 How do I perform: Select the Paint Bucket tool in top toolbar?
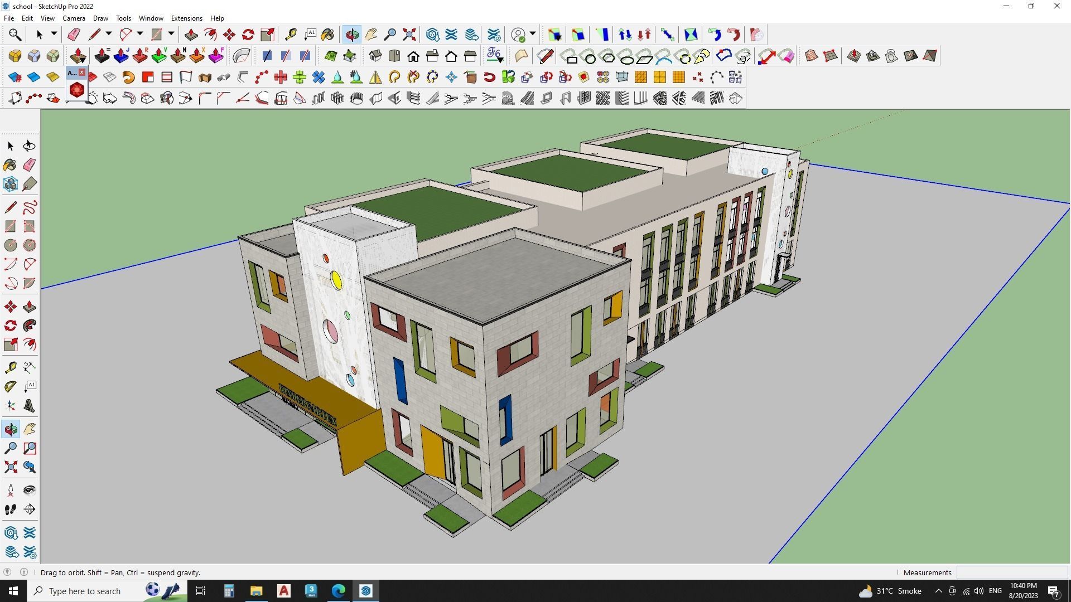pyautogui.click(x=328, y=35)
